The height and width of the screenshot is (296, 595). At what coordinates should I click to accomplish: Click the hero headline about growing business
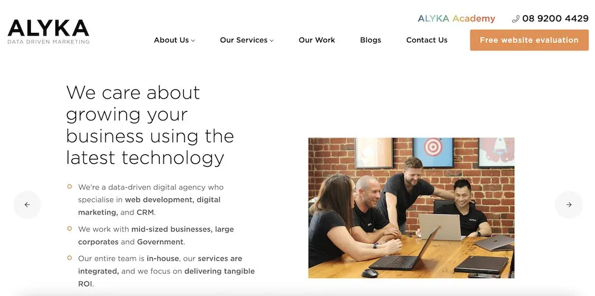click(x=150, y=125)
